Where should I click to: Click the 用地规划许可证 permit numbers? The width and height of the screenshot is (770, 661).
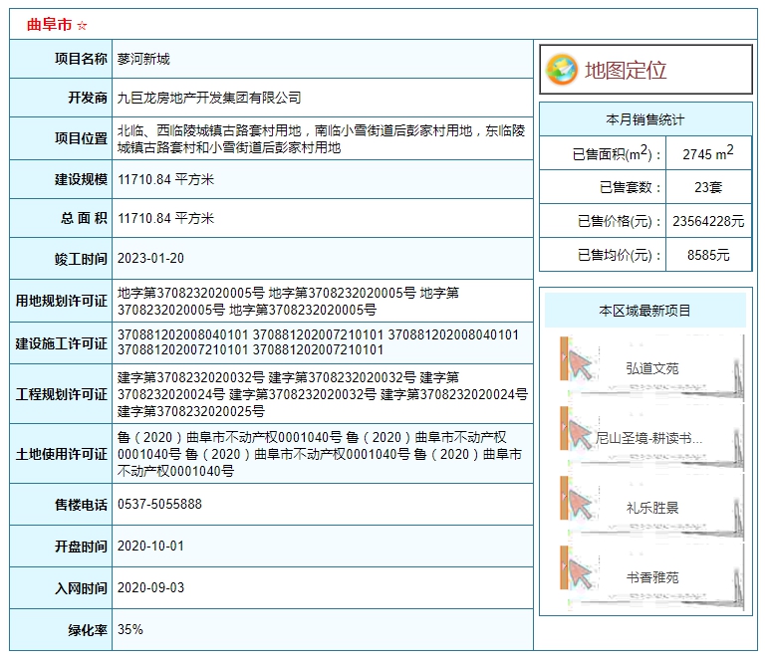pyautogui.click(x=288, y=301)
